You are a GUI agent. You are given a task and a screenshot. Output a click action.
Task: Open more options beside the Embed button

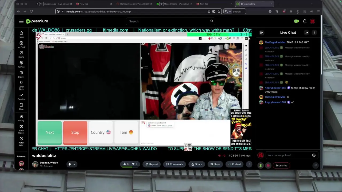tap(249, 164)
